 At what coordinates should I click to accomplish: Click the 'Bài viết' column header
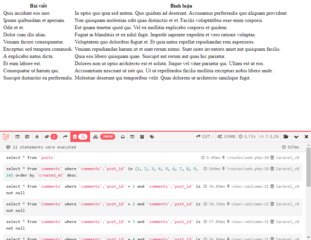(x=38, y=6)
